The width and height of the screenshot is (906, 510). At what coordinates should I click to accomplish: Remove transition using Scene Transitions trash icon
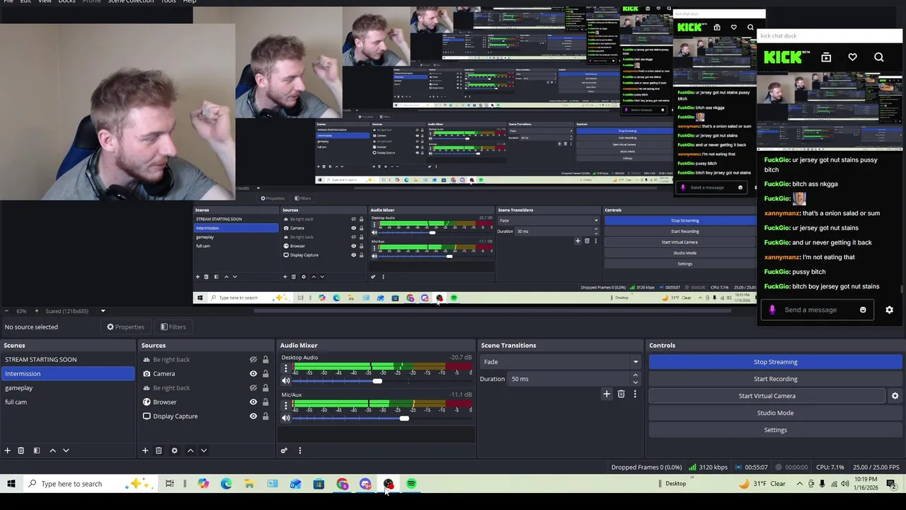[x=621, y=394]
